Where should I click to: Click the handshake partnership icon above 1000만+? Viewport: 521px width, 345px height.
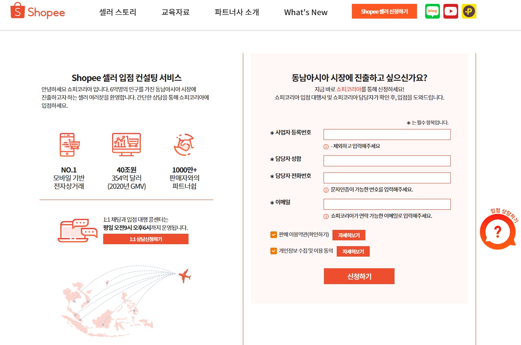(183, 145)
